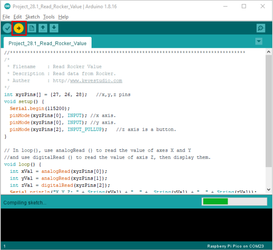The height and width of the screenshot is (250, 273).
Task: Click the '// In loop(), use analogRead' comment line
Action: tap(97, 151)
